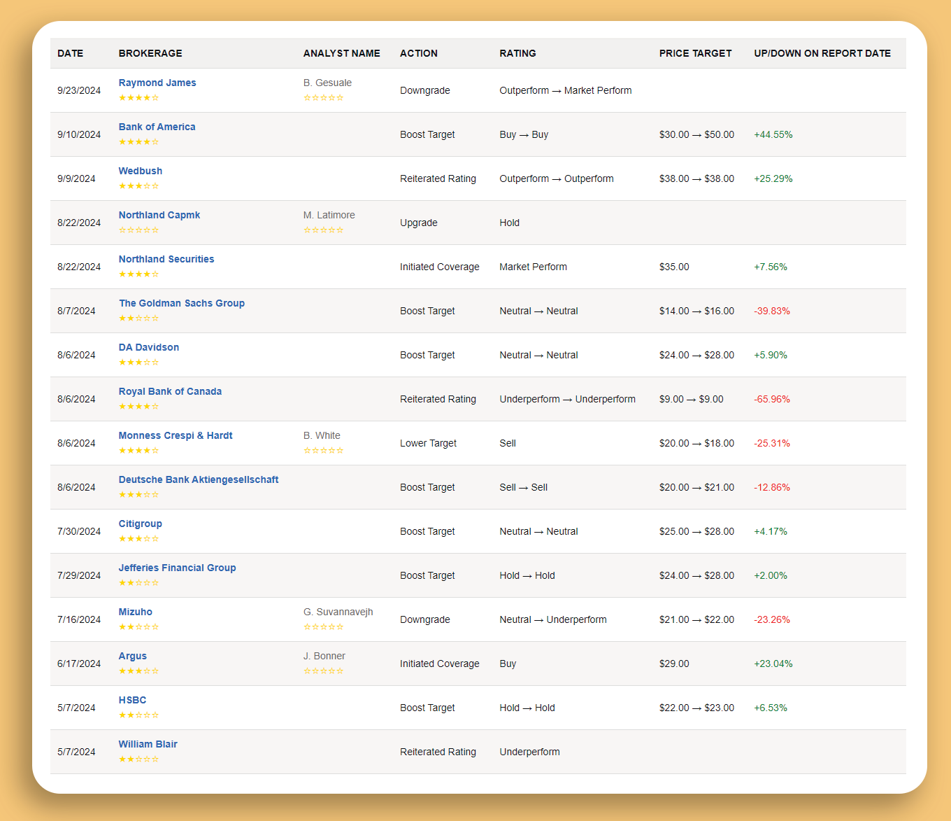Select analyst name B. White
Screen dimensions: 951x821
point(322,435)
